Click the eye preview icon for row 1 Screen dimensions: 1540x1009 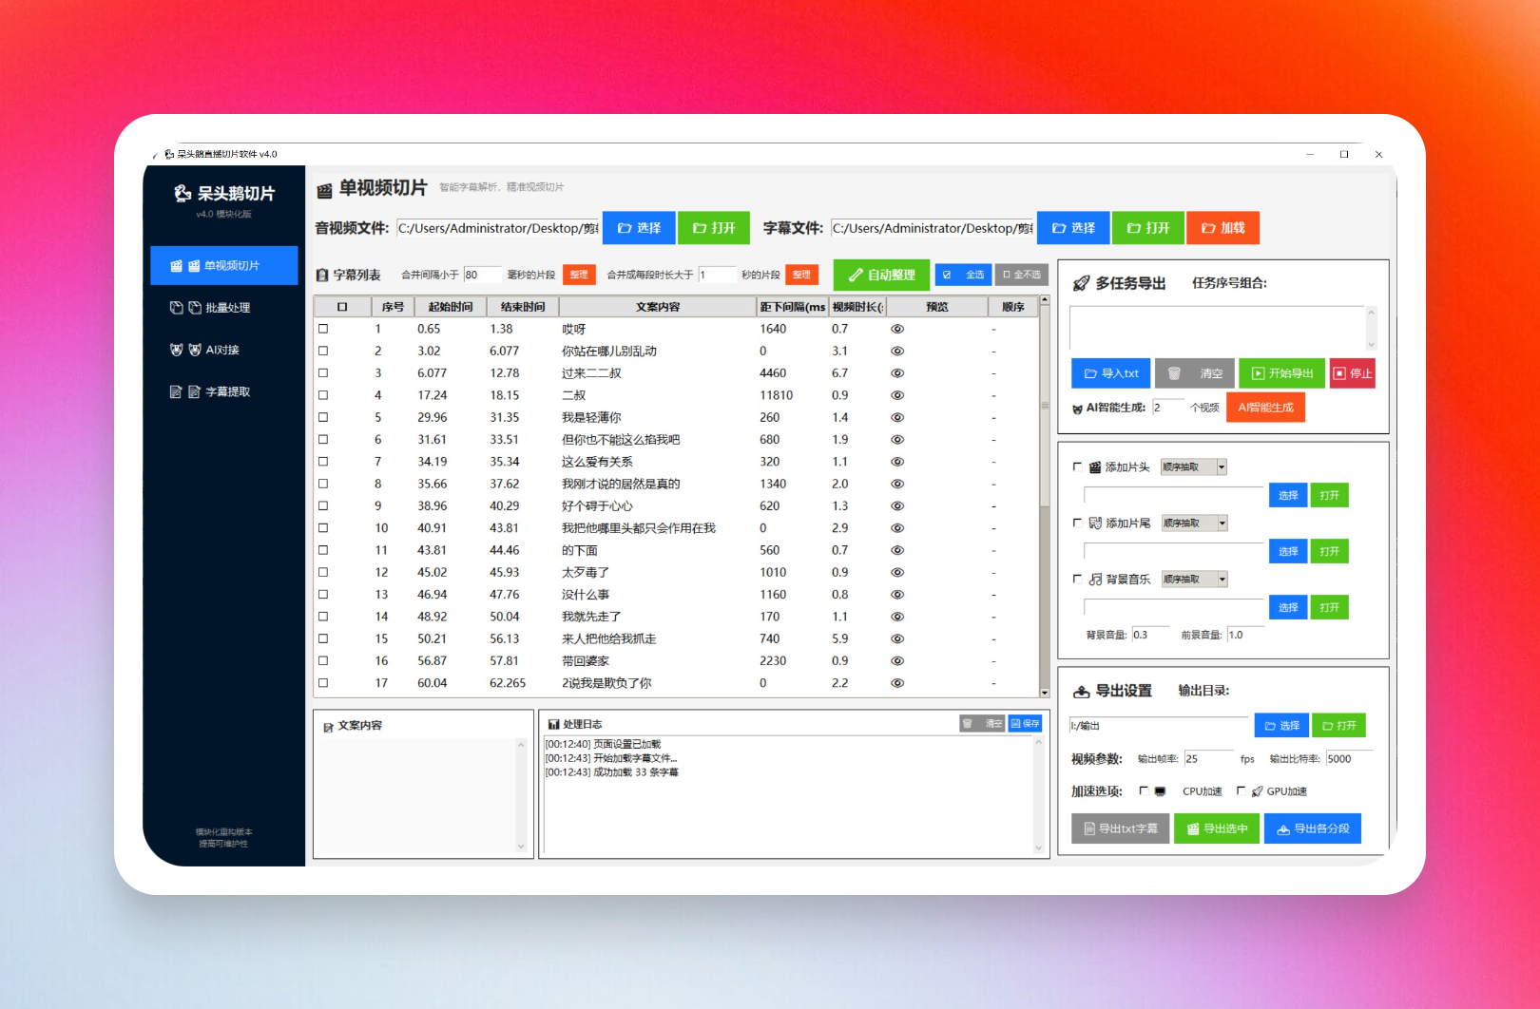coord(896,329)
